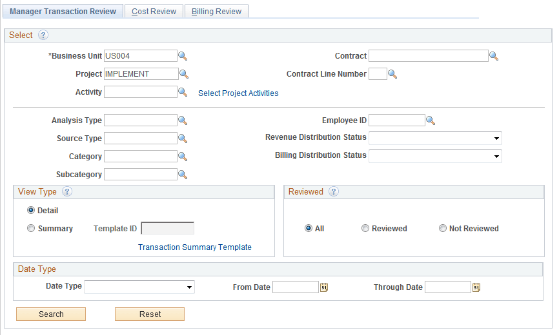Click the Reset button

coord(150,314)
